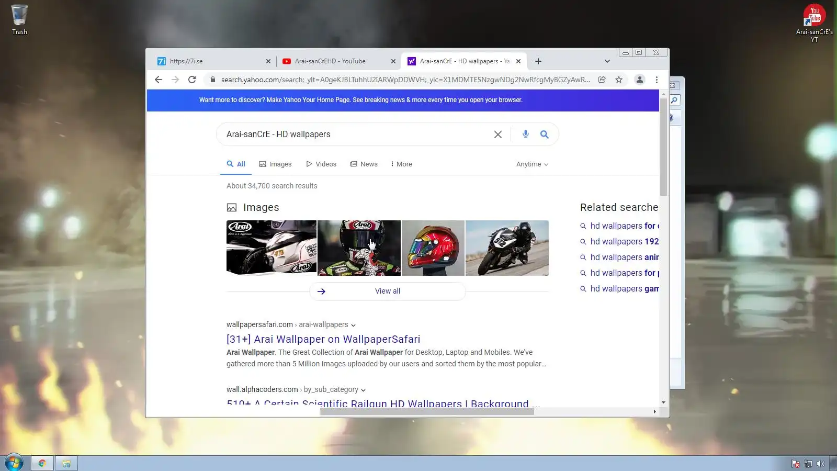Submit search with the magnifier button
This screenshot has width=837, height=471.
point(545,134)
